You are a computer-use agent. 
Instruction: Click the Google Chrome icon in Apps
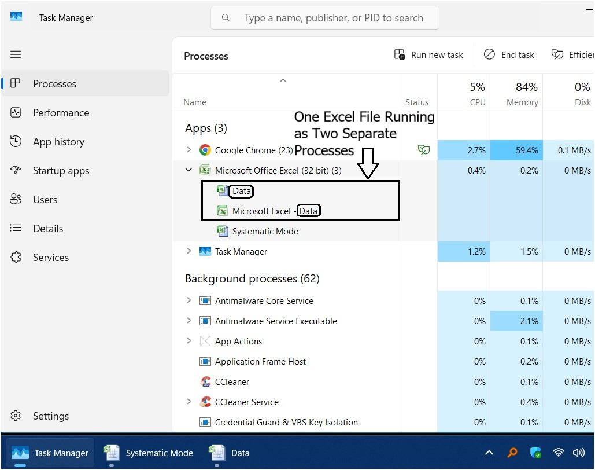(x=205, y=150)
